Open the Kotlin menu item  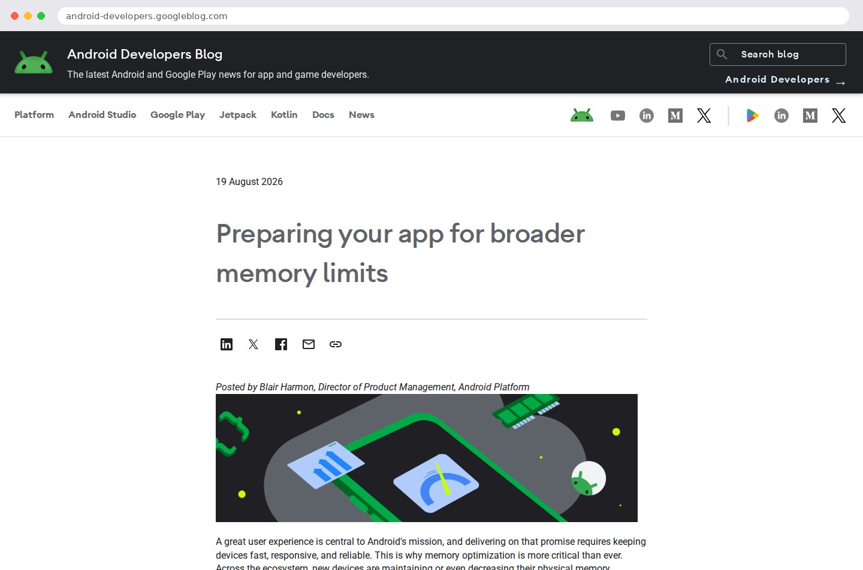284,115
